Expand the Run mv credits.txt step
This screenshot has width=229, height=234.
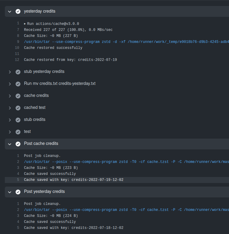(10, 84)
